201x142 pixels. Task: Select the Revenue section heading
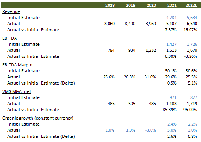point(11,11)
